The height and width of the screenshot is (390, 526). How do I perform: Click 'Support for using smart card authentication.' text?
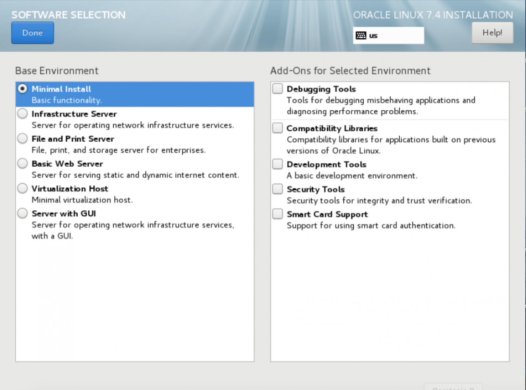371,226
